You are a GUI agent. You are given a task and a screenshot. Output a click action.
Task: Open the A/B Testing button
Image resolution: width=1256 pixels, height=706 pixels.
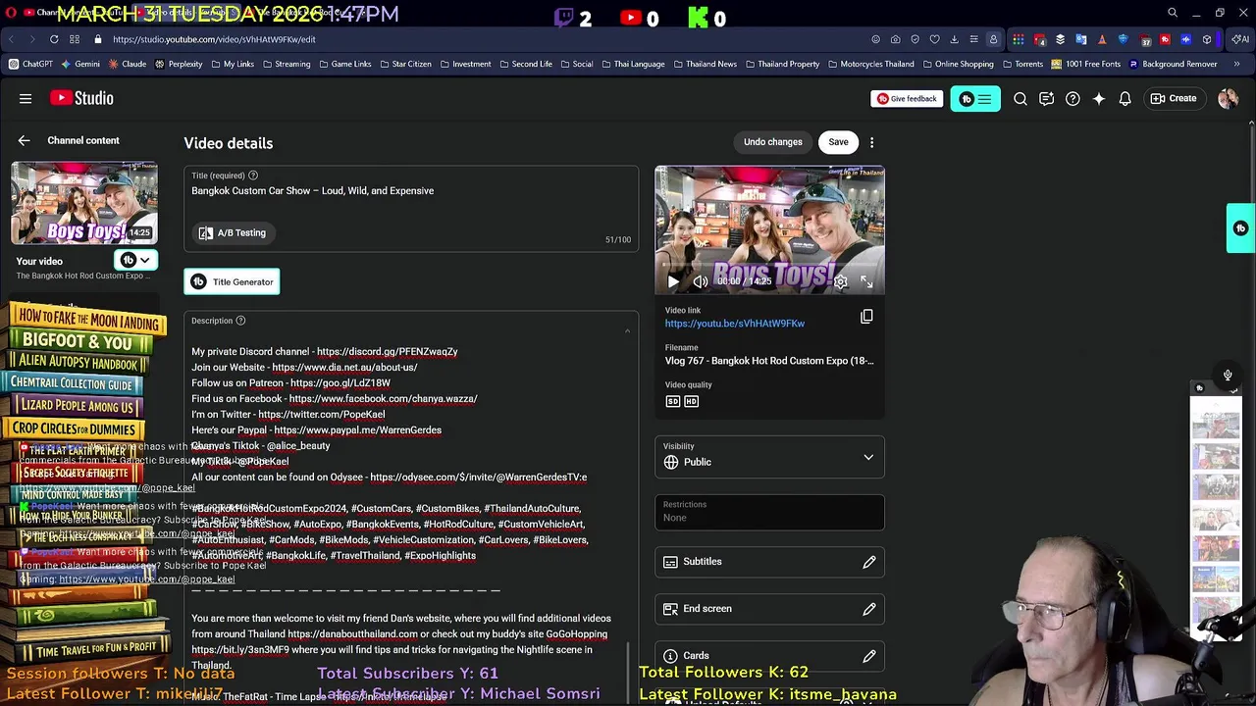coord(233,233)
